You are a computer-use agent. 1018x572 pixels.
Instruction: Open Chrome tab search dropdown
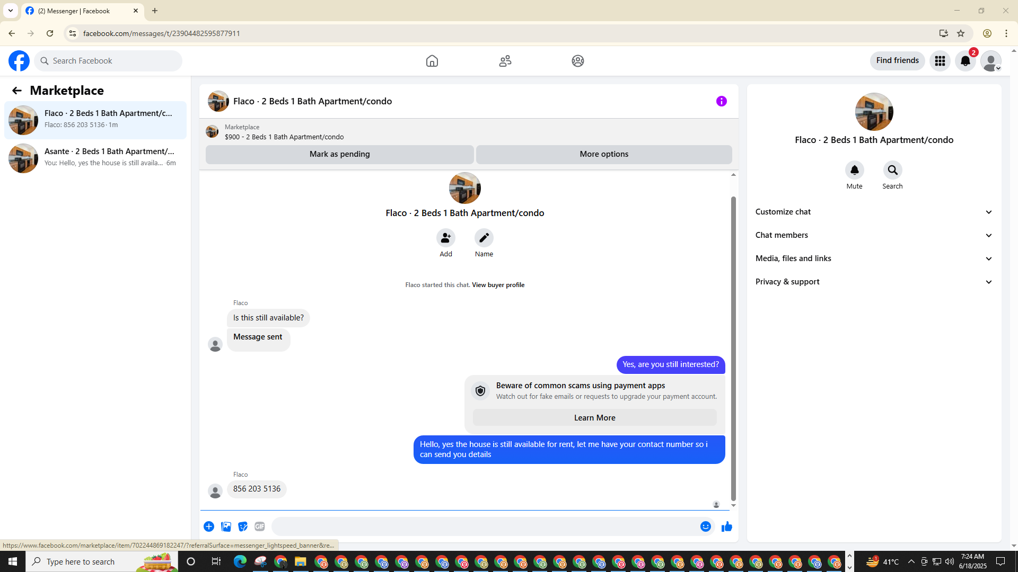11,11
